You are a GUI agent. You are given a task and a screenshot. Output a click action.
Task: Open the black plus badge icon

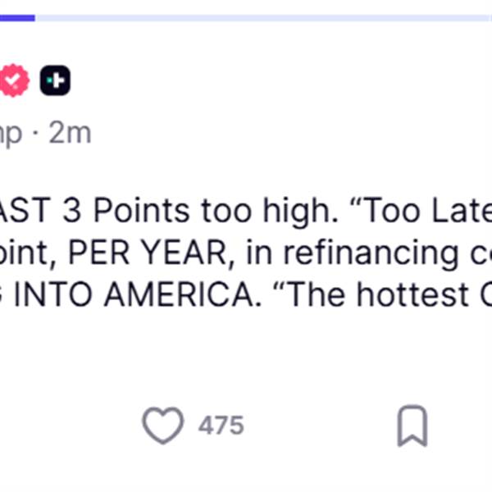click(x=55, y=80)
